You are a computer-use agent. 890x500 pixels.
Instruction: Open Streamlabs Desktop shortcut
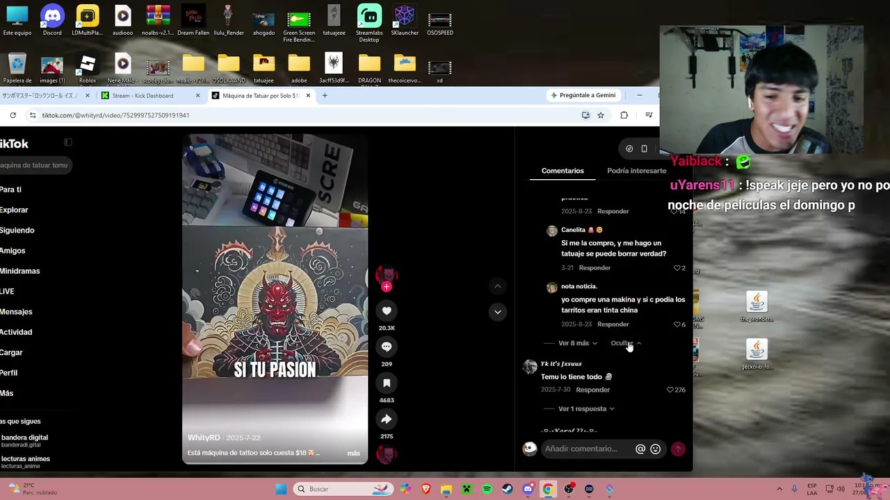(x=369, y=24)
